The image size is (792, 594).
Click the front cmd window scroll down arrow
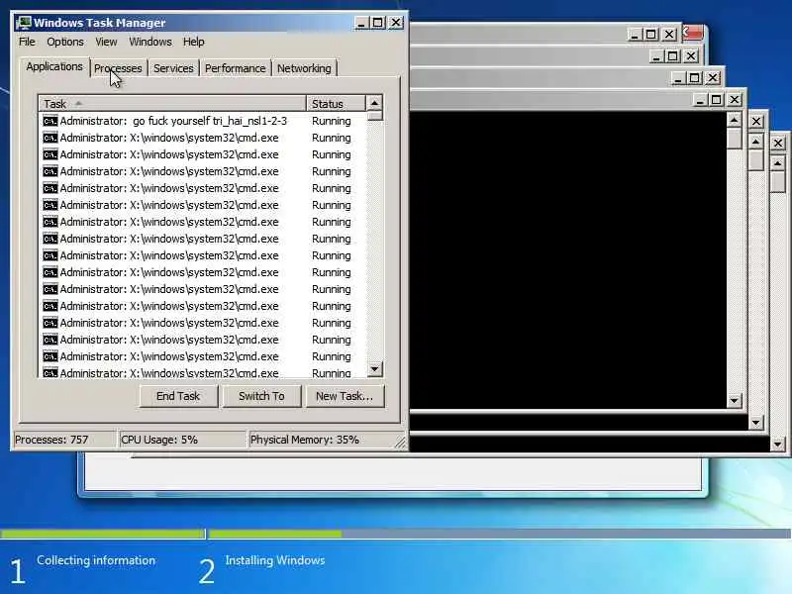734,401
